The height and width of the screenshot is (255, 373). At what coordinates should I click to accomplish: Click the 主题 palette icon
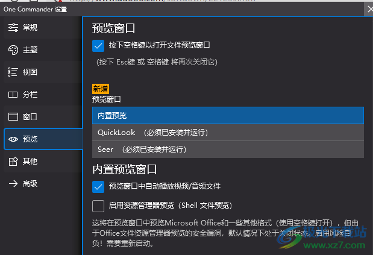pos(13,50)
